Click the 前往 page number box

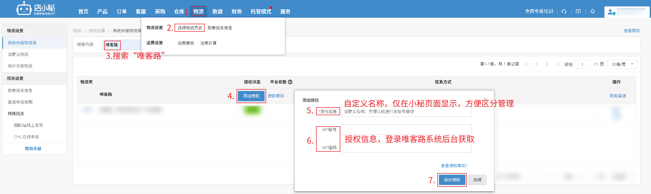tap(582, 64)
